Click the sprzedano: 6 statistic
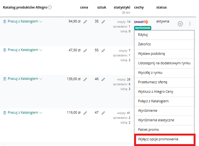Image resolution: width=199 pixels, height=146 pixels. [122, 84]
